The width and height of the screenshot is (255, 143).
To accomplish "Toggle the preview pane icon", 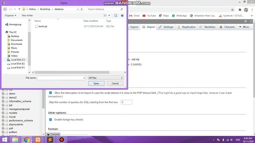I will tap(116, 15).
